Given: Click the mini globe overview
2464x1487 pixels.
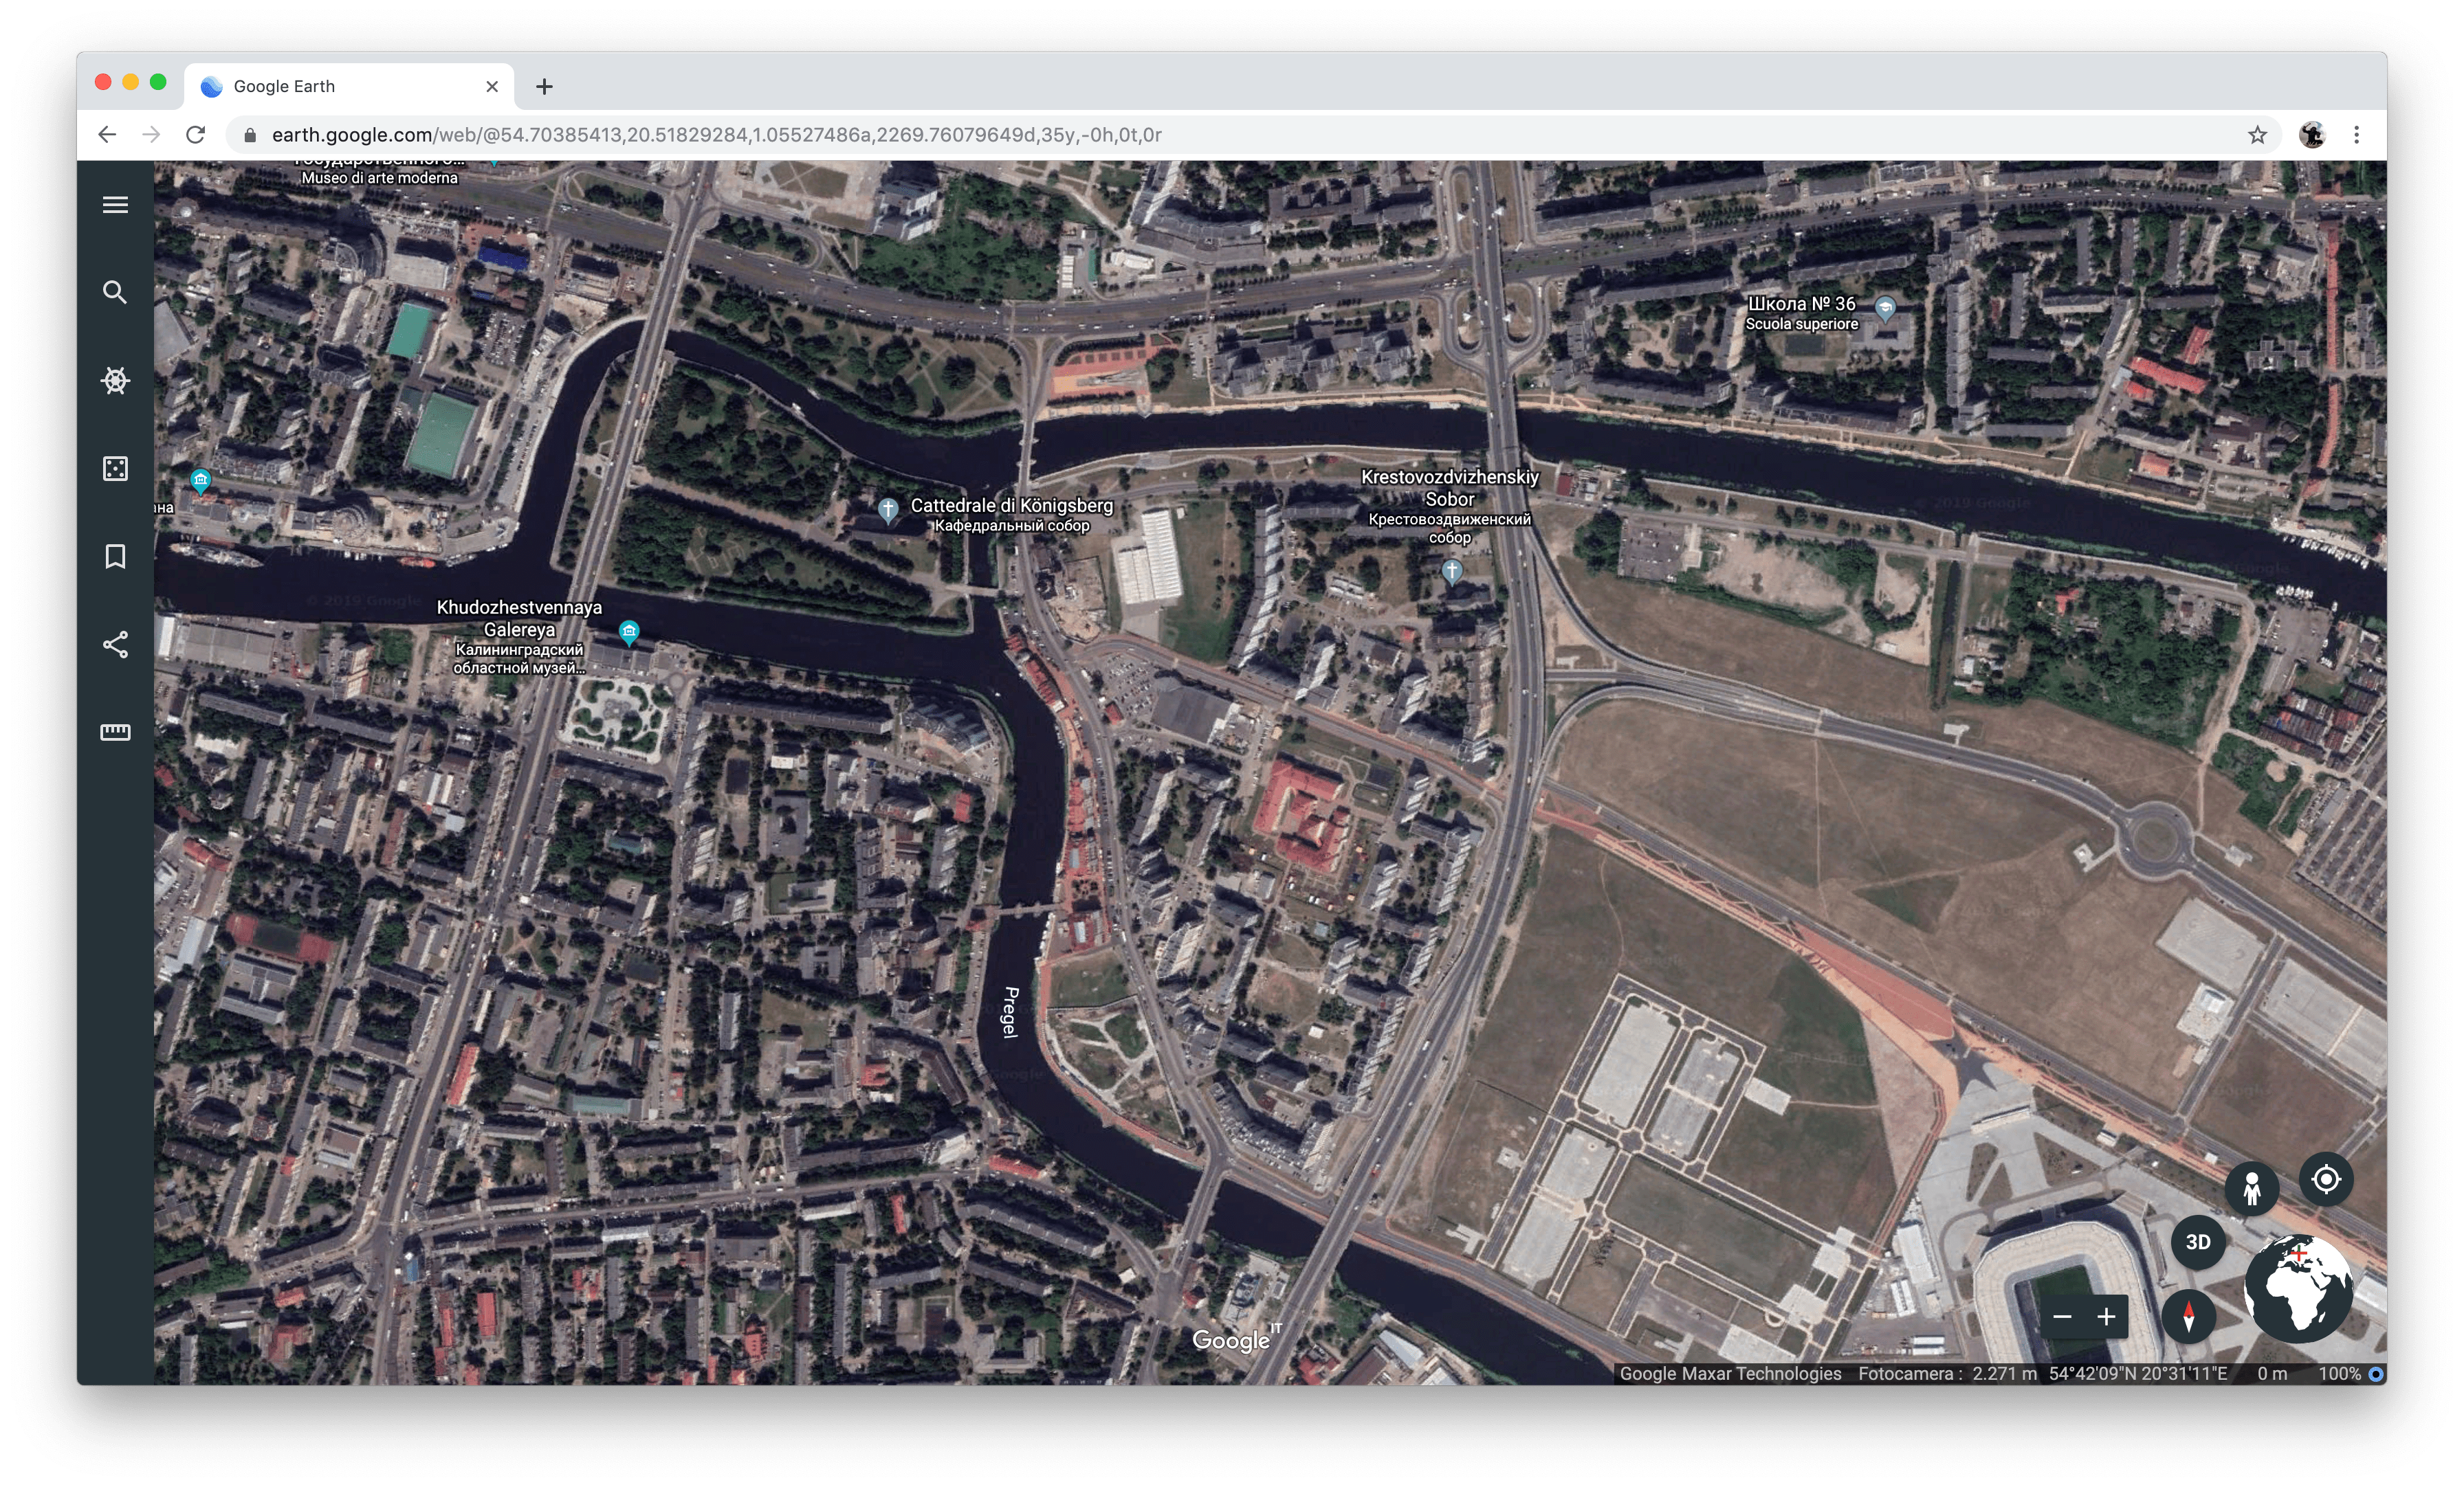Looking at the screenshot, I should [x=2298, y=1288].
